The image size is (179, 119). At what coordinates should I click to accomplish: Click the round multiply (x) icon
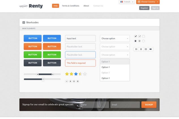pos(74,81)
